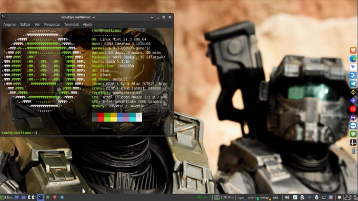
Task: Click the red-blue shield tray icon
Action: [x=331, y=197]
